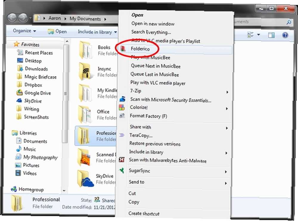Select Queue Last in MusicBee

pos(154,74)
